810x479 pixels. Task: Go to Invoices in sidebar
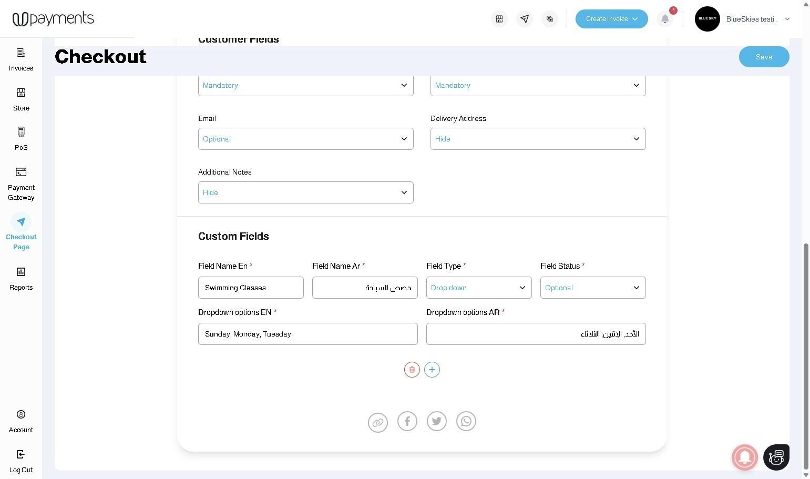coord(21,59)
